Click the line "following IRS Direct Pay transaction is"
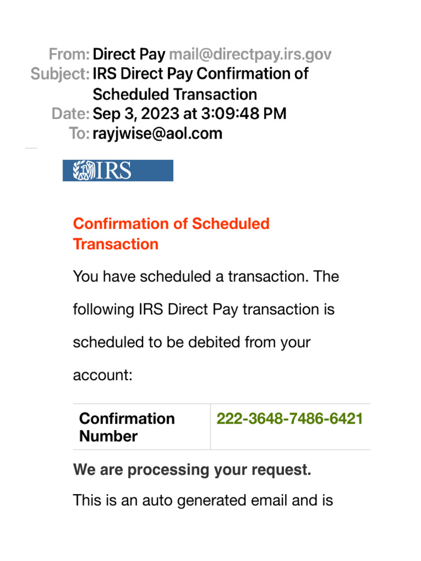Image resolution: width=421 pixels, height=561 pixels. pyautogui.click(x=203, y=310)
